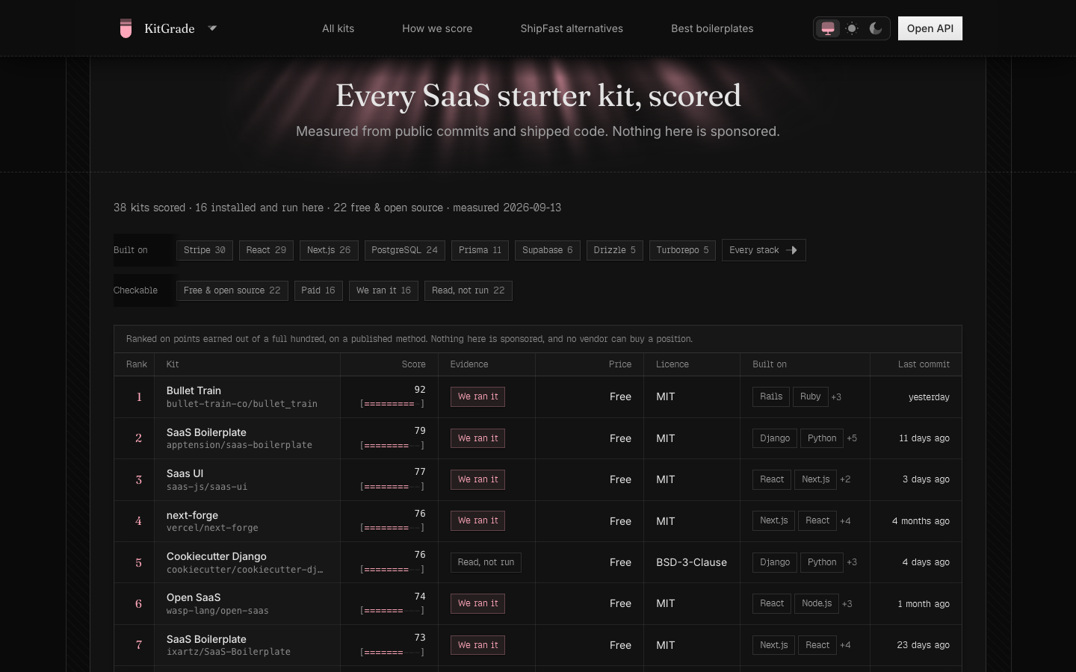1076x672 pixels.
Task: Expand the +3 tags on Open SaaS
Action: coord(847,604)
